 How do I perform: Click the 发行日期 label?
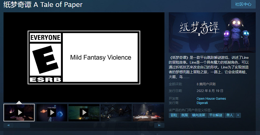point(175,91)
